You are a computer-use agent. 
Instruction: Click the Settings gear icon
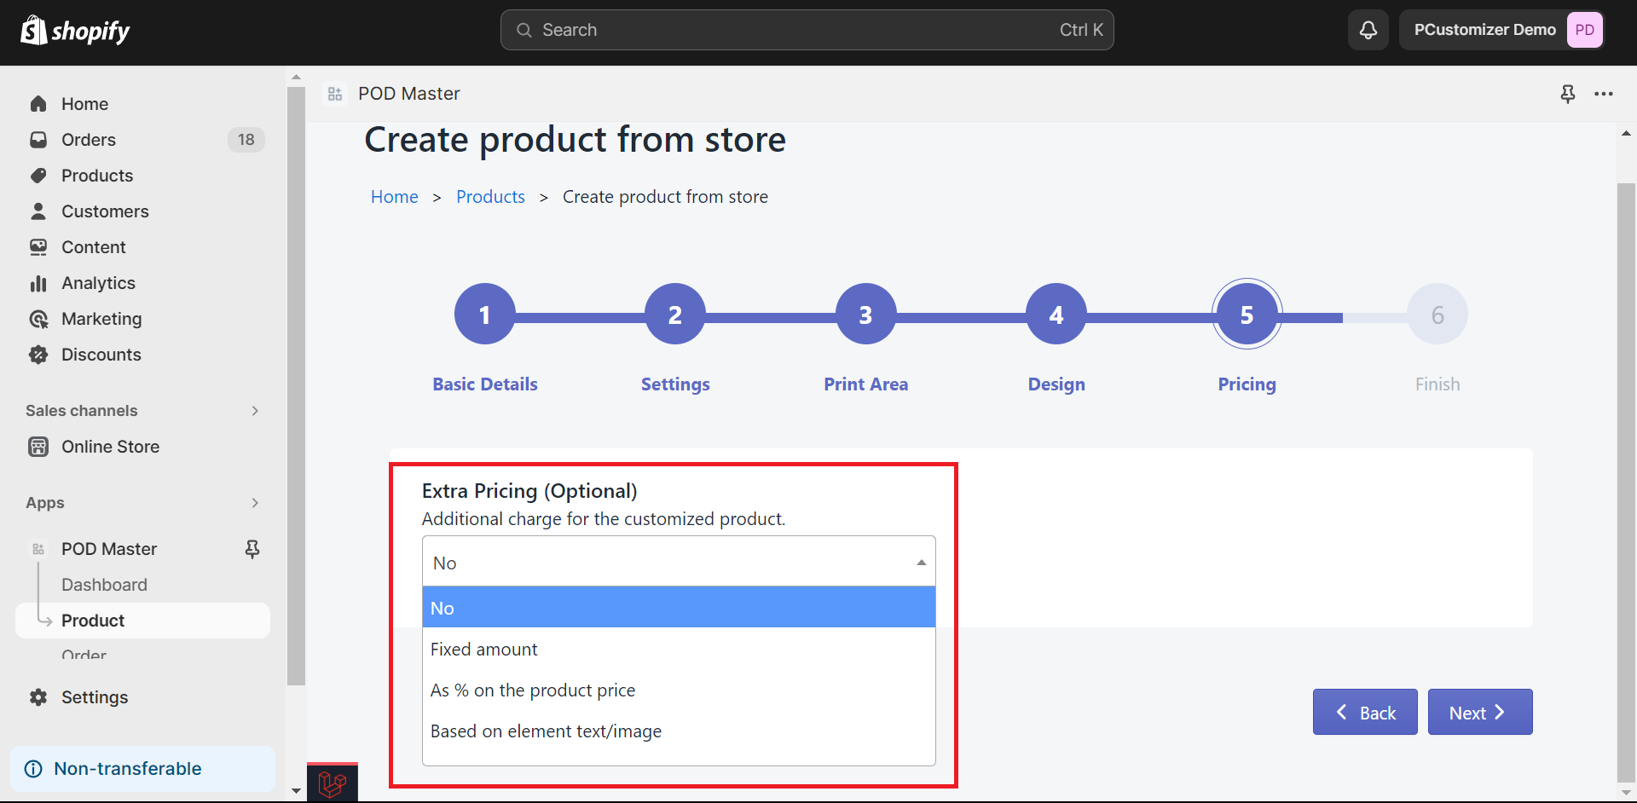click(38, 697)
